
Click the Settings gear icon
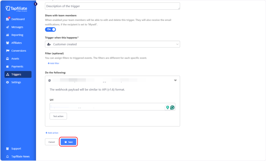tap(8, 82)
